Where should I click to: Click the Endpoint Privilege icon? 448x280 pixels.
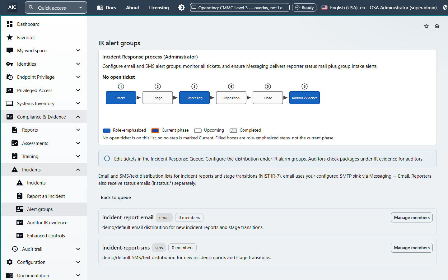10,77
